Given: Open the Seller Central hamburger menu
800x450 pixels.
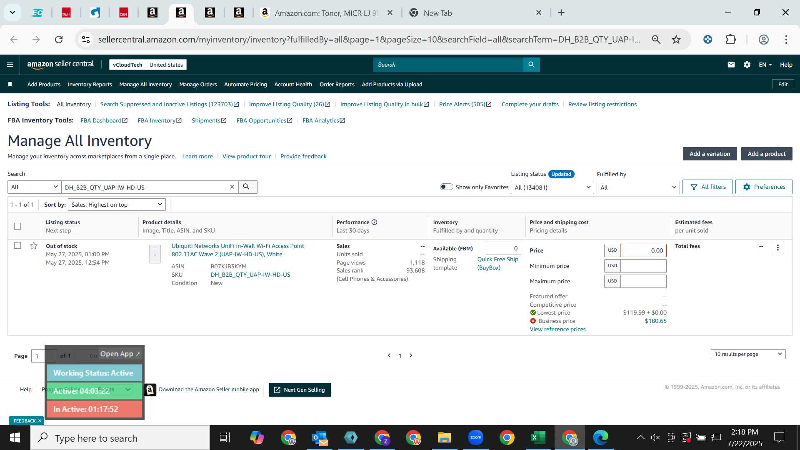Looking at the screenshot, I should (x=10, y=65).
